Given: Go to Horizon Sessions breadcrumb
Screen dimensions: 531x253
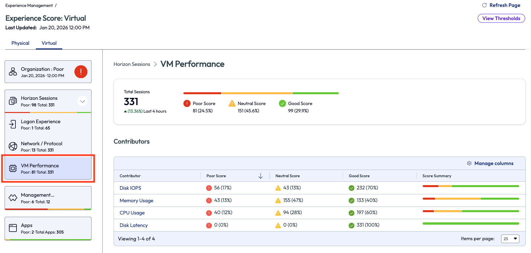Looking at the screenshot, I should click(132, 64).
